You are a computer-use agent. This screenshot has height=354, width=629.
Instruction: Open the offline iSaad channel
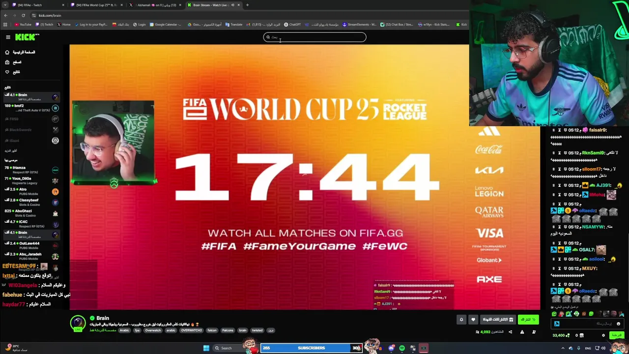pos(31,141)
